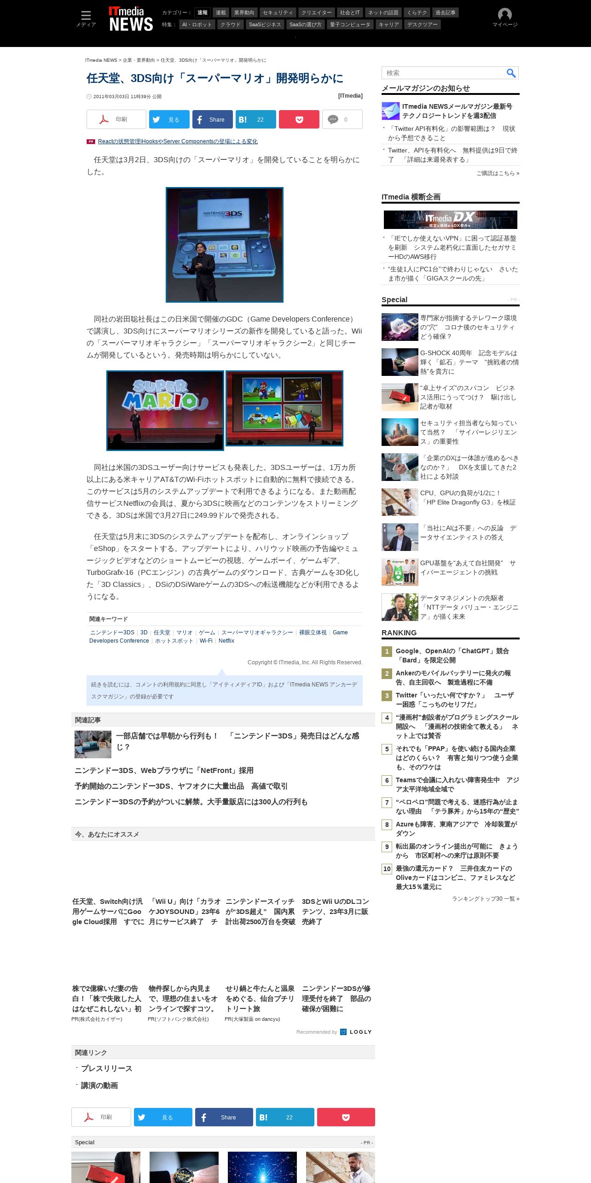The image size is (591, 1183).
Task: Select the クリエイター category tab
Action: coord(316,12)
